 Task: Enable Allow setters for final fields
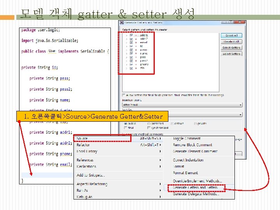pyautogui.click(x=124, y=95)
